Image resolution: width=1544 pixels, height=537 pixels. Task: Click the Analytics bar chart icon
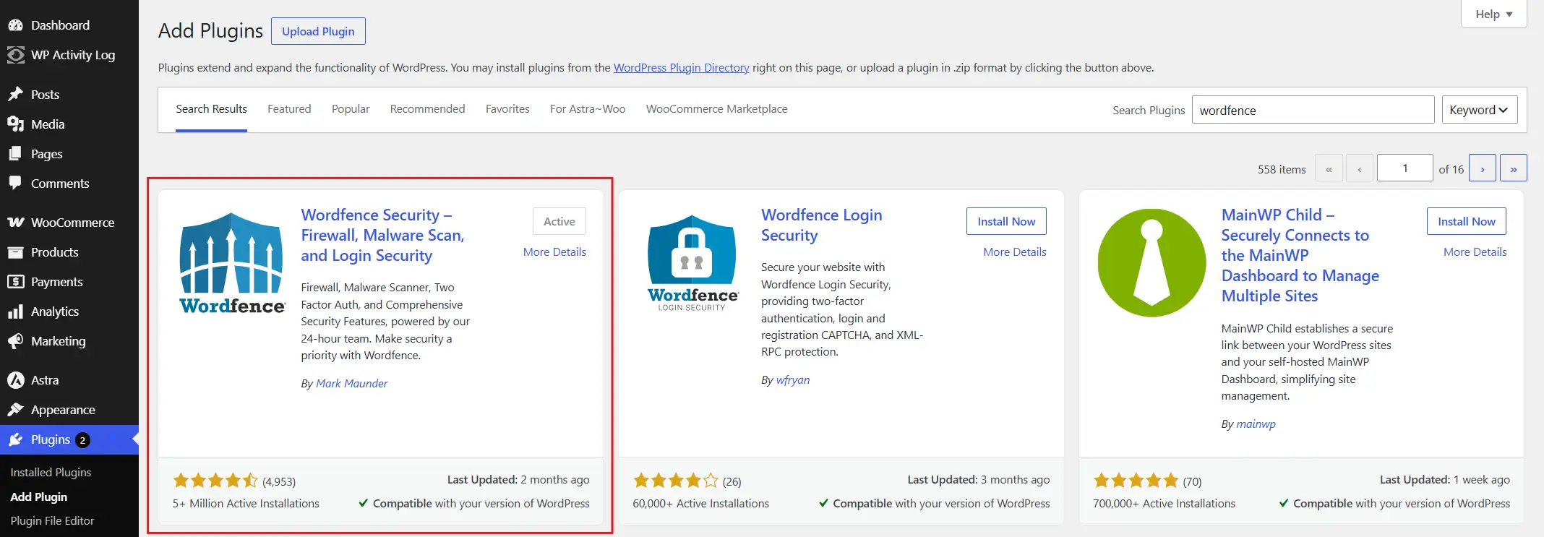point(15,312)
